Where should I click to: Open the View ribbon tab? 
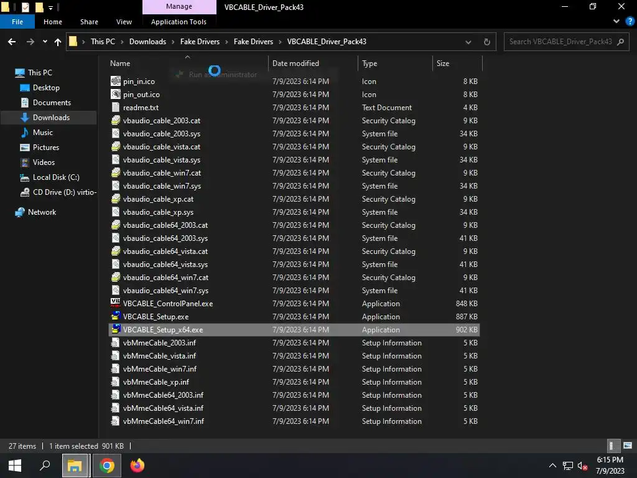[124, 22]
